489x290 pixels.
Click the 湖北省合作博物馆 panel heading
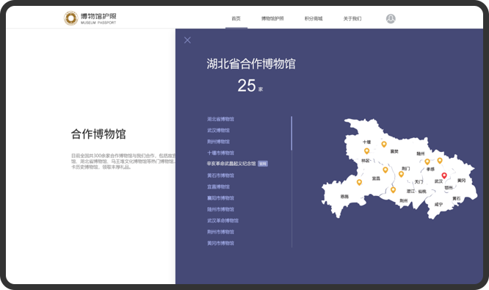pos(250,64)
